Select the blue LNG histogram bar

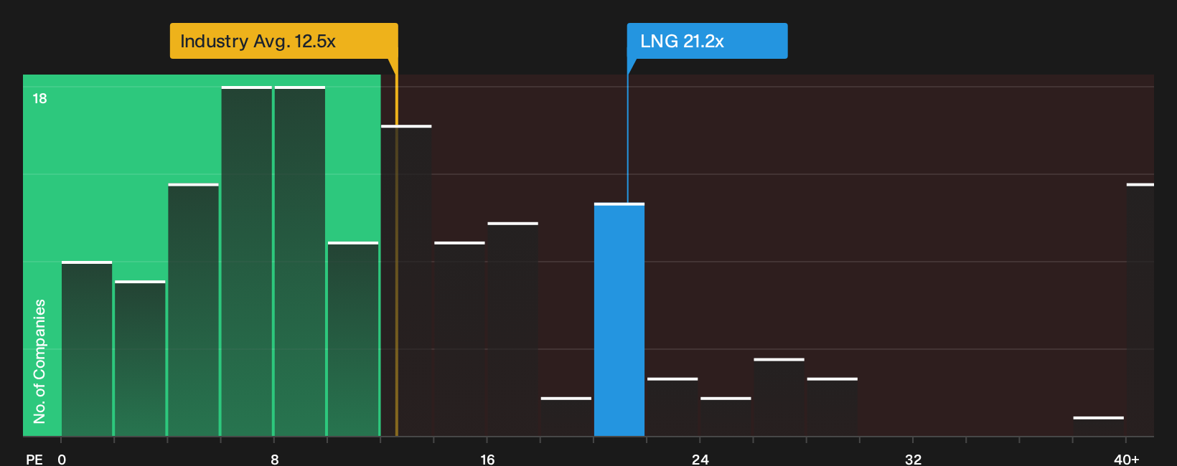[619, 320]
